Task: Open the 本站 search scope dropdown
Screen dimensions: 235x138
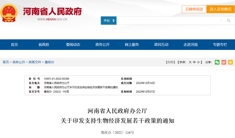Action: click(x=109, y=21)
